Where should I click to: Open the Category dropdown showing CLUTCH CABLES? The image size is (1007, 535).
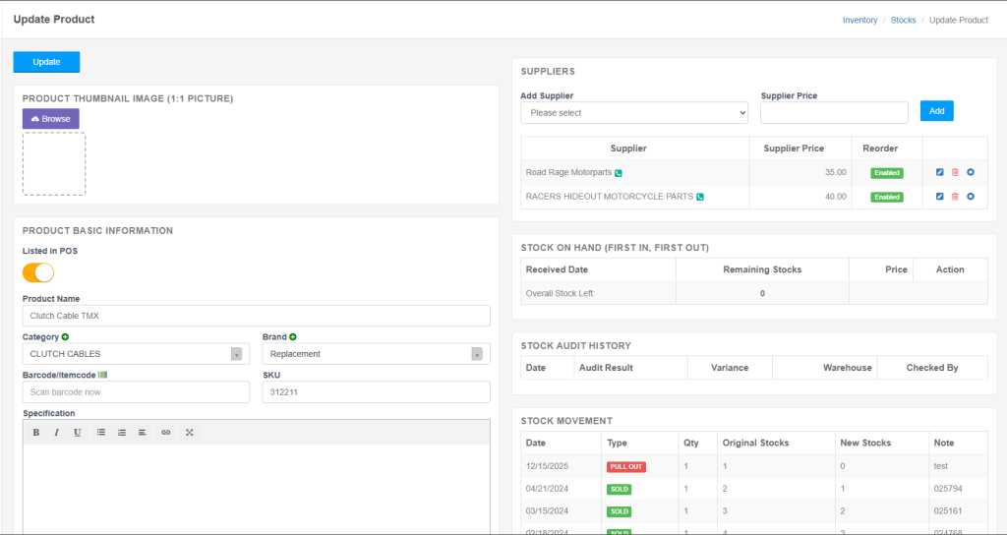(x=136, y=354)
